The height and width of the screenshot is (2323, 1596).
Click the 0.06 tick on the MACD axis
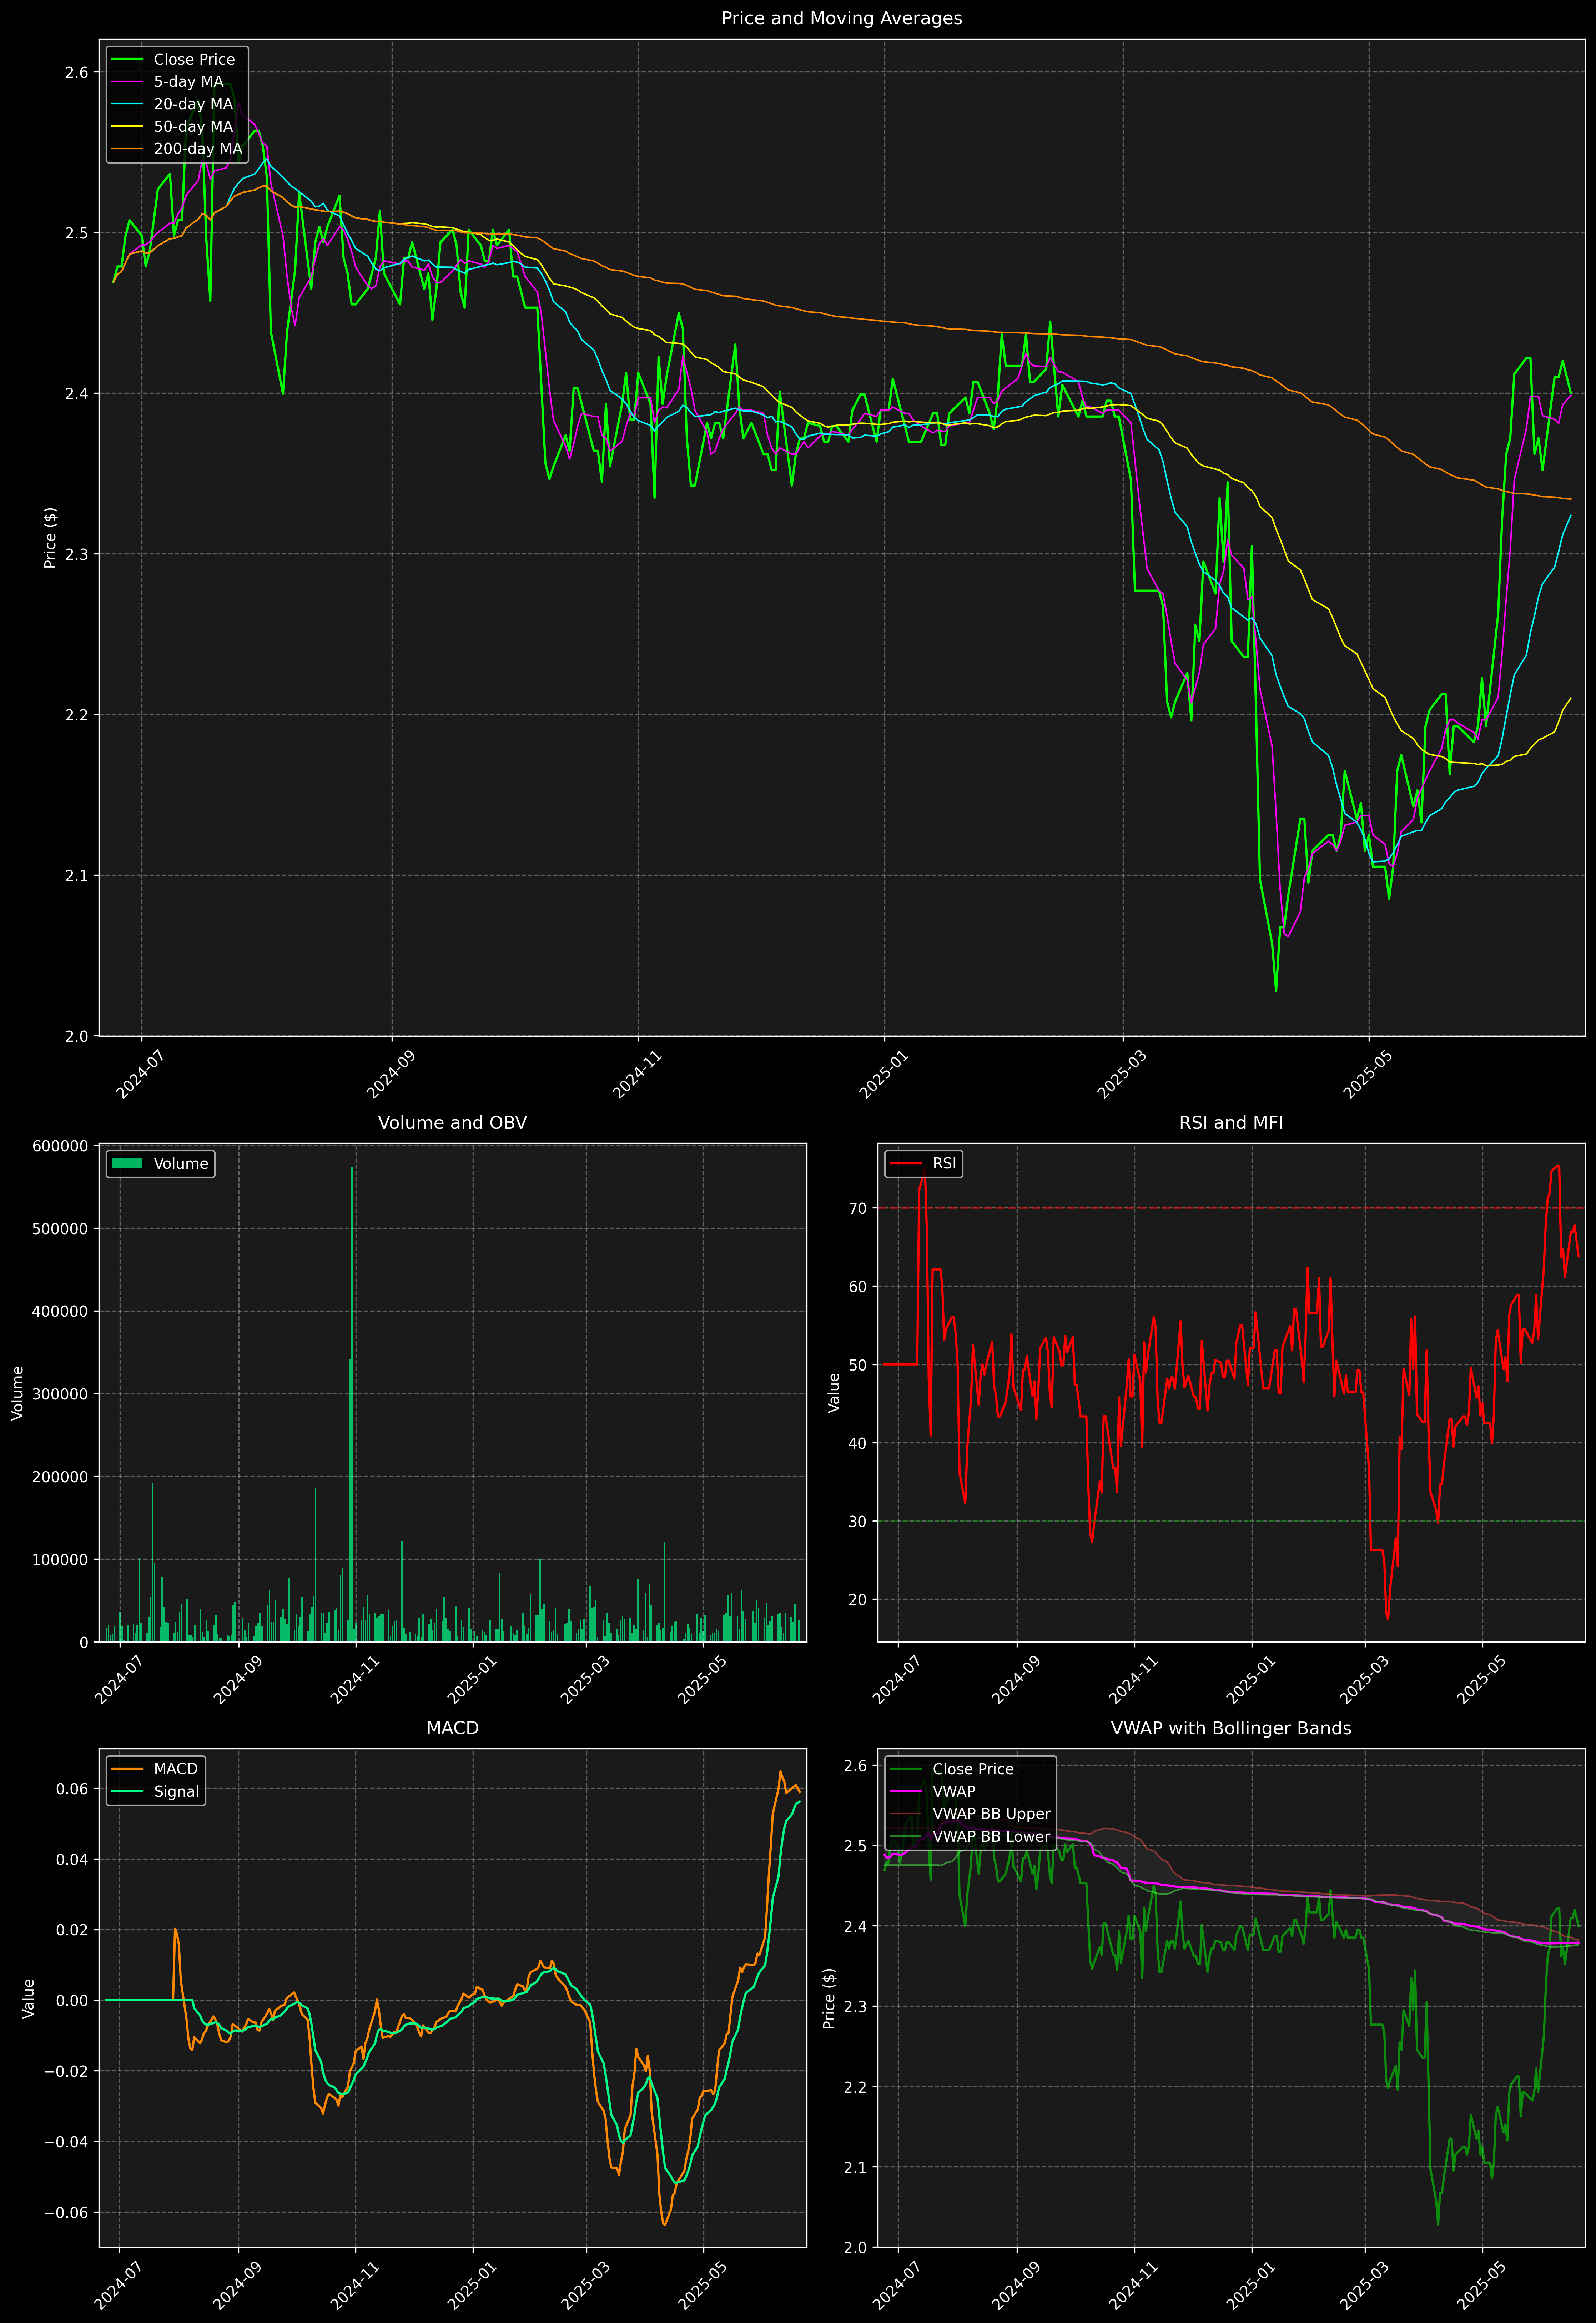point(72,1789)
